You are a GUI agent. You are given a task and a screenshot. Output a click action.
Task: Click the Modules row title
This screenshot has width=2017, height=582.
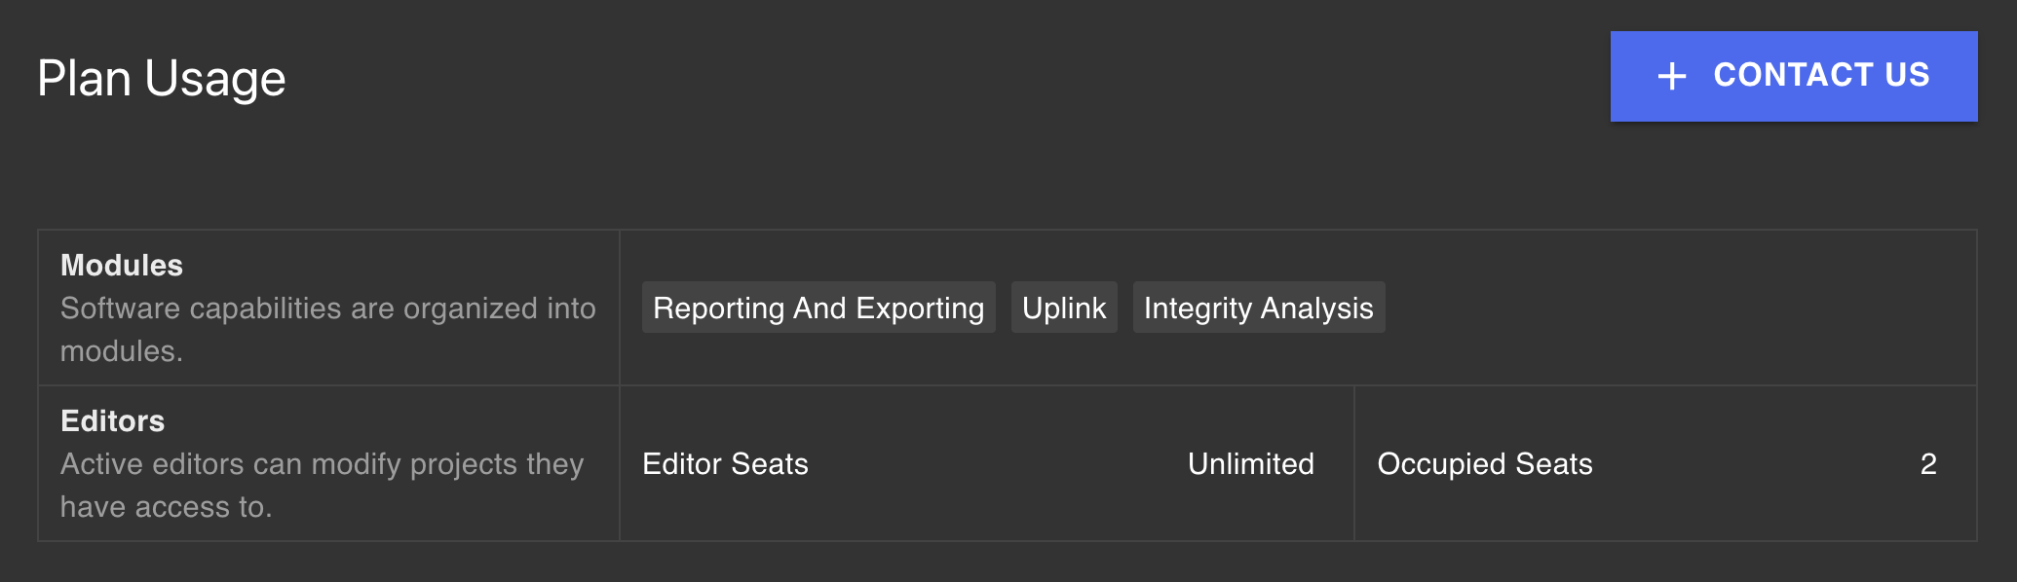point(122,265)
